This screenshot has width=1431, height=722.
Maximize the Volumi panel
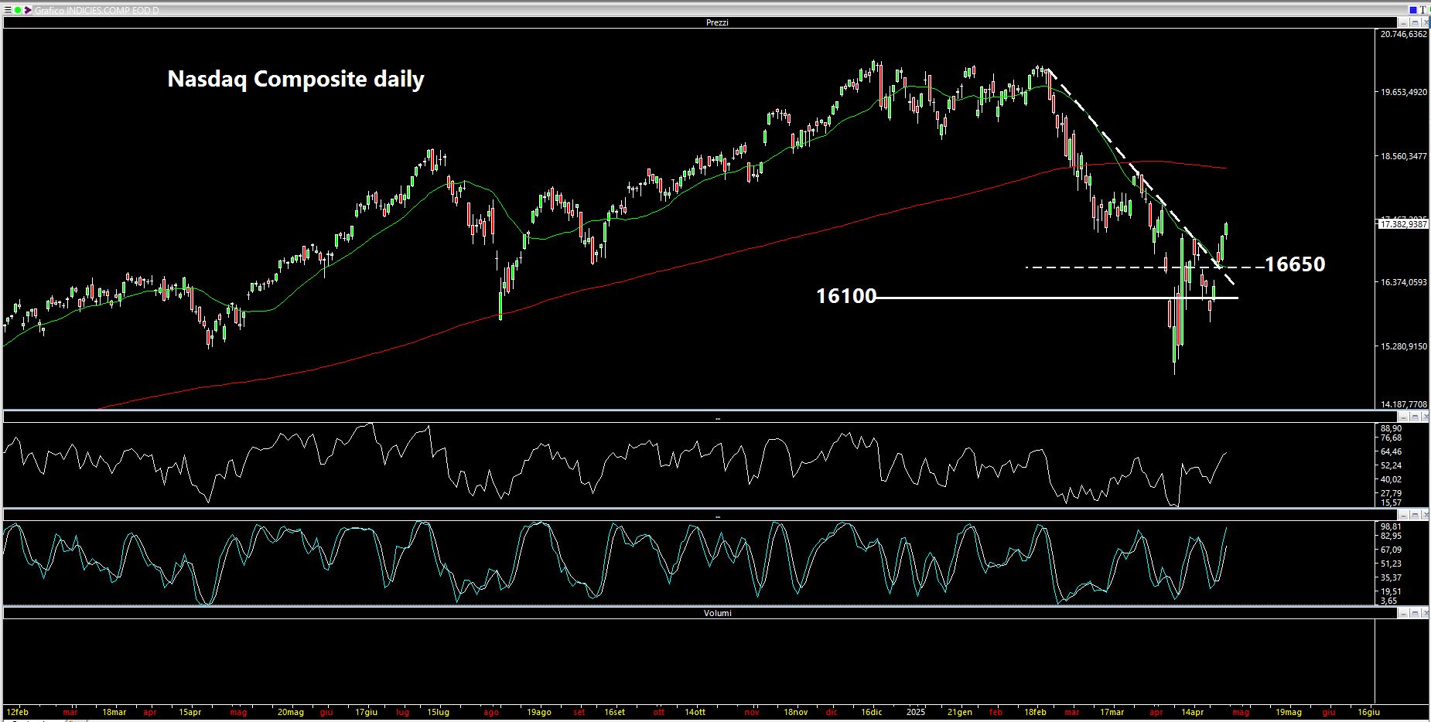1415,613
